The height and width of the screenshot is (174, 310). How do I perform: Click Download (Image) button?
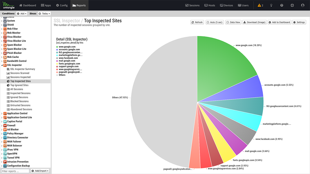click(x=254, y=22)
